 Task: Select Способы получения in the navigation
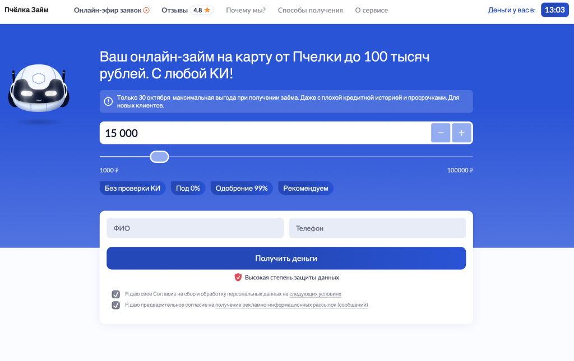(310, 10)
